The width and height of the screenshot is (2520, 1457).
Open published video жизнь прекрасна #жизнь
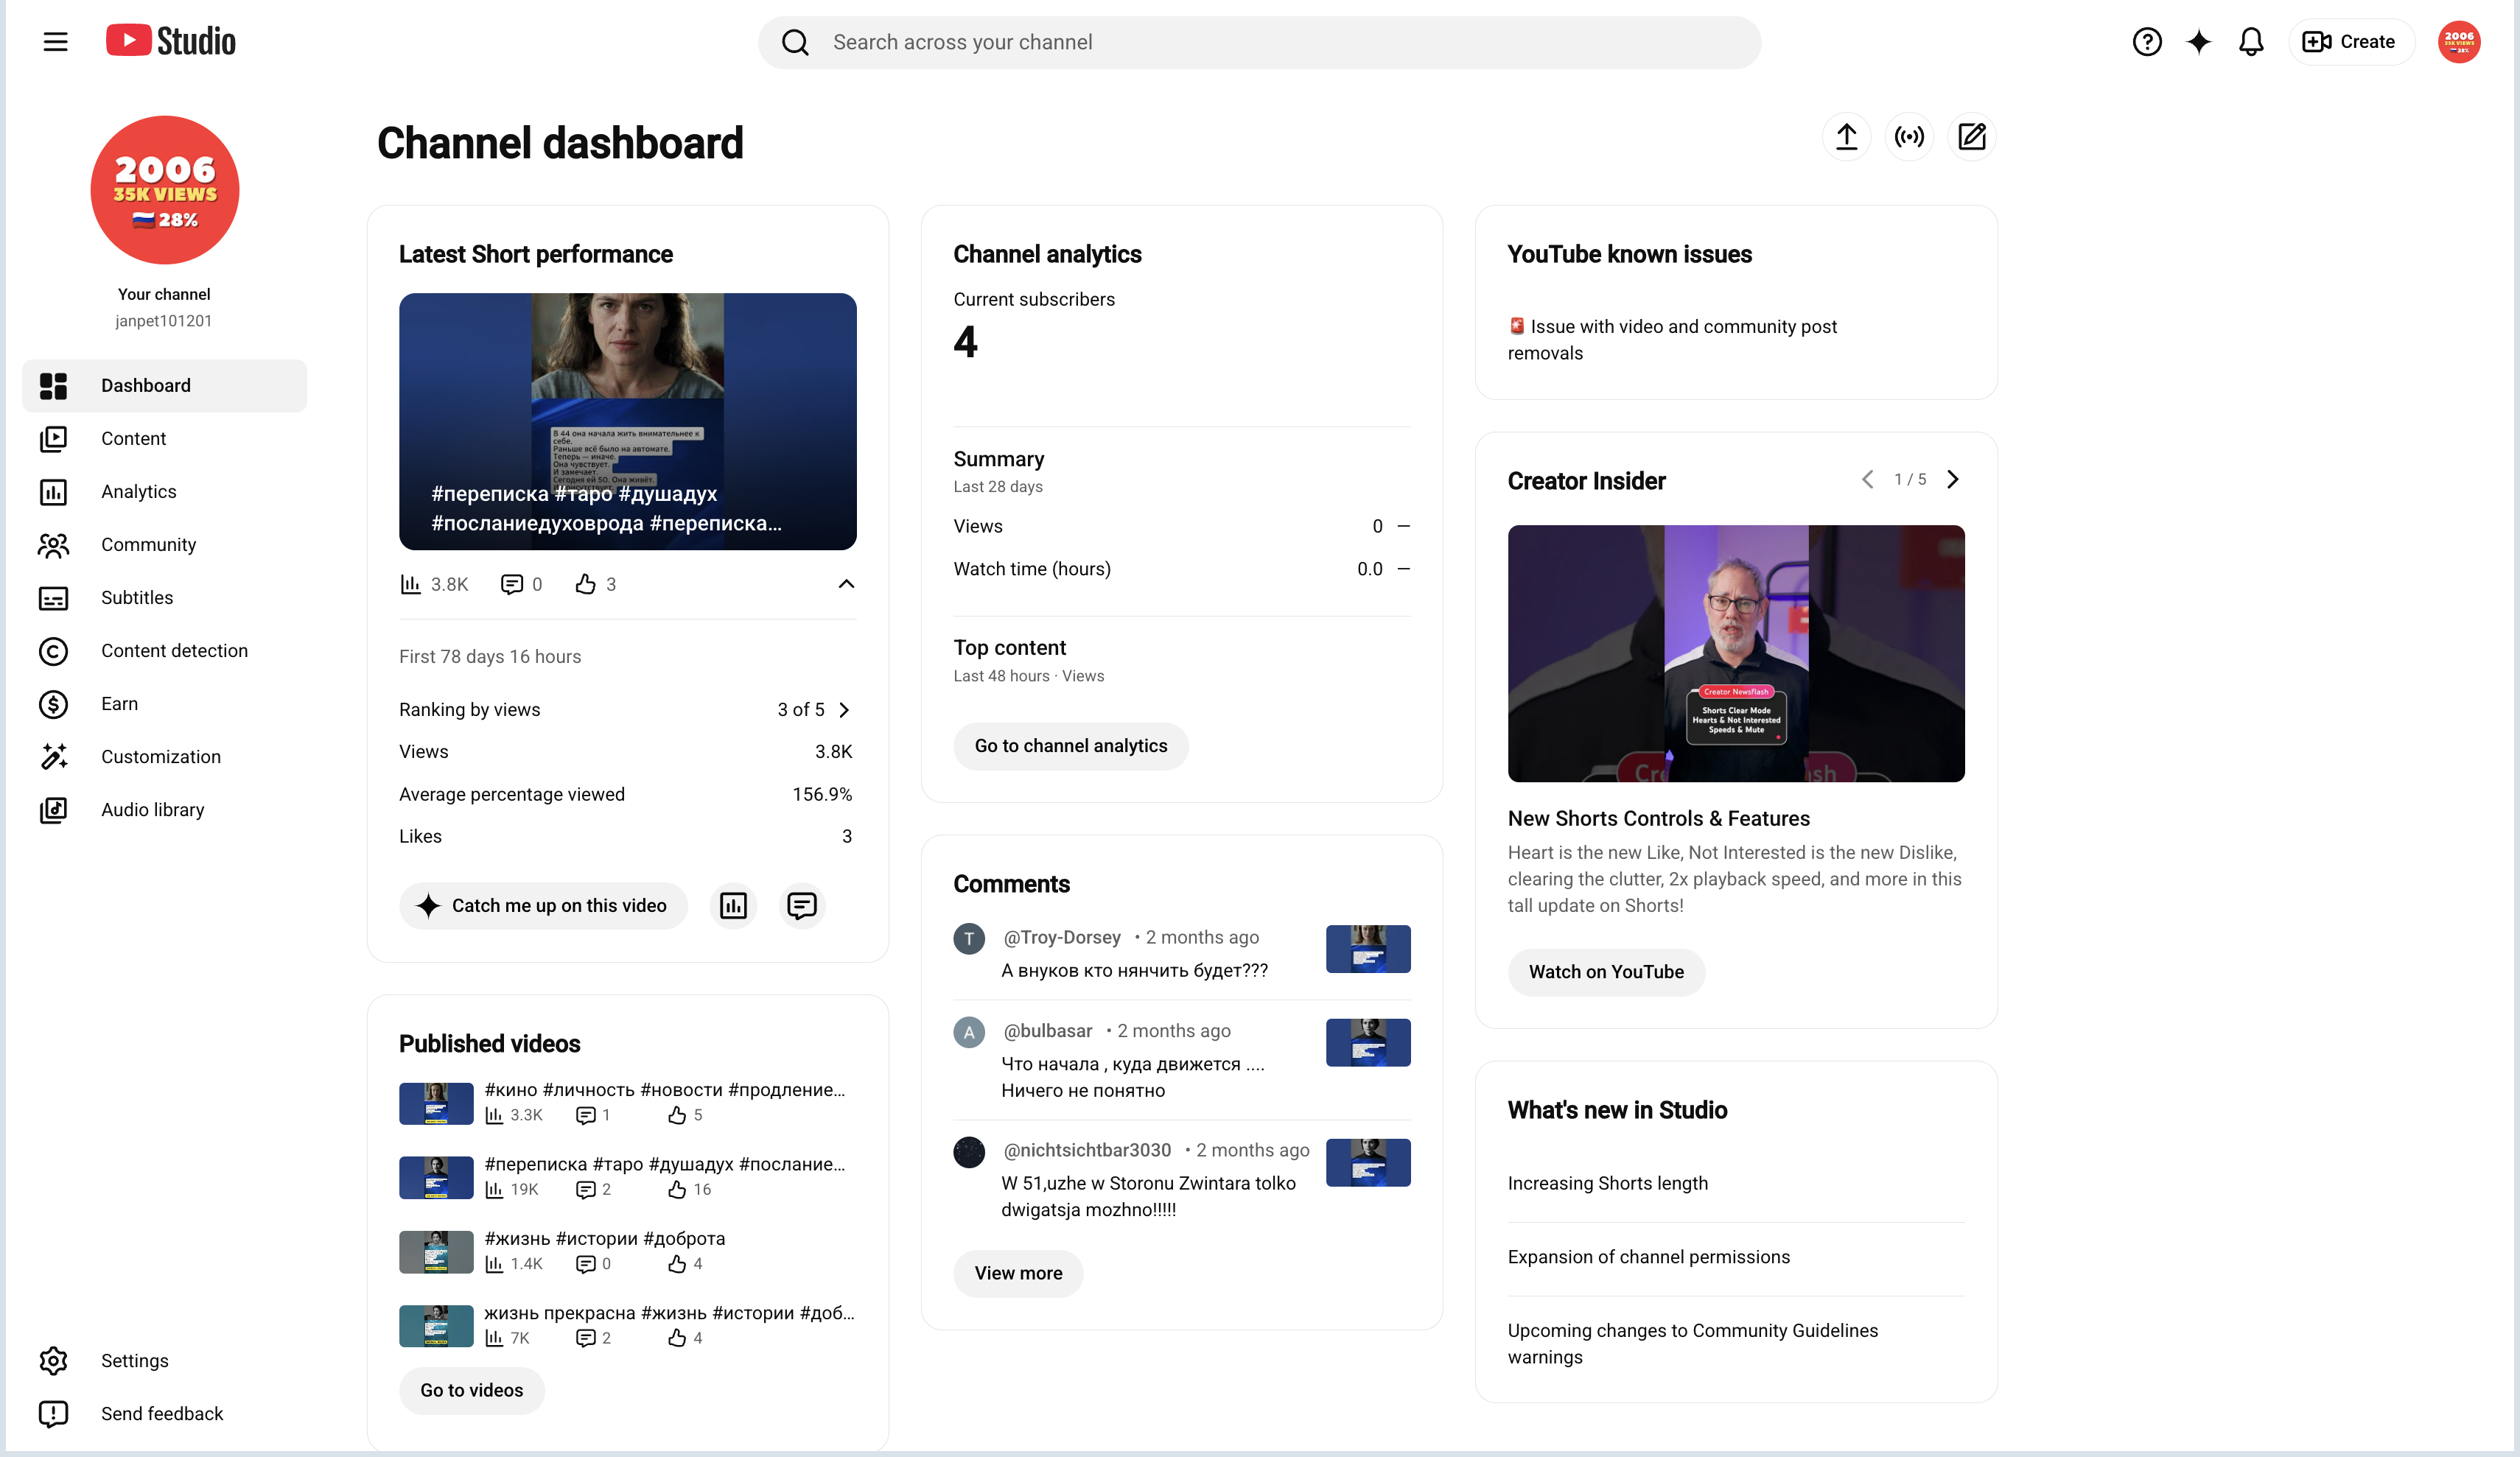pyautogui.click(x=669, y=1313)
